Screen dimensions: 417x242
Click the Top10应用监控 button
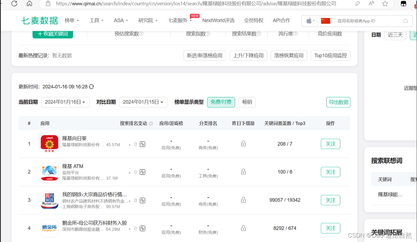click(331, 56)
